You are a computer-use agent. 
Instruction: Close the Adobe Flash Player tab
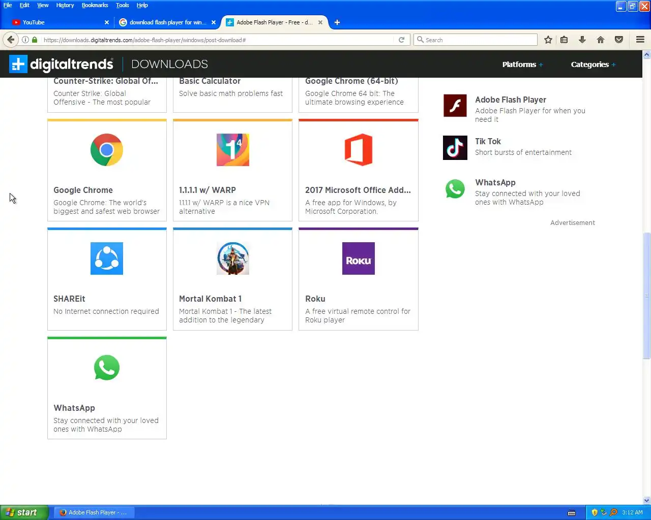pyautogui.click(x=320, y=22)
